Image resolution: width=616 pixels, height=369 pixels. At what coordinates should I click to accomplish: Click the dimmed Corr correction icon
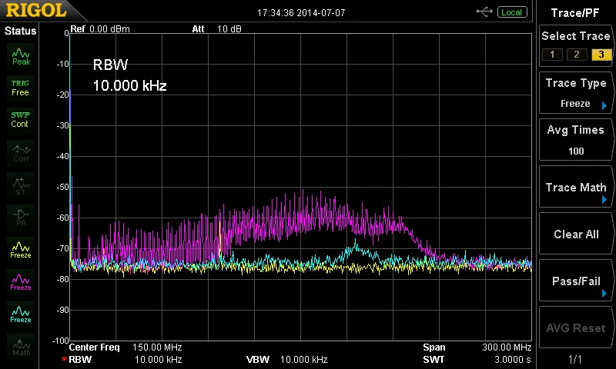[21, 153]
